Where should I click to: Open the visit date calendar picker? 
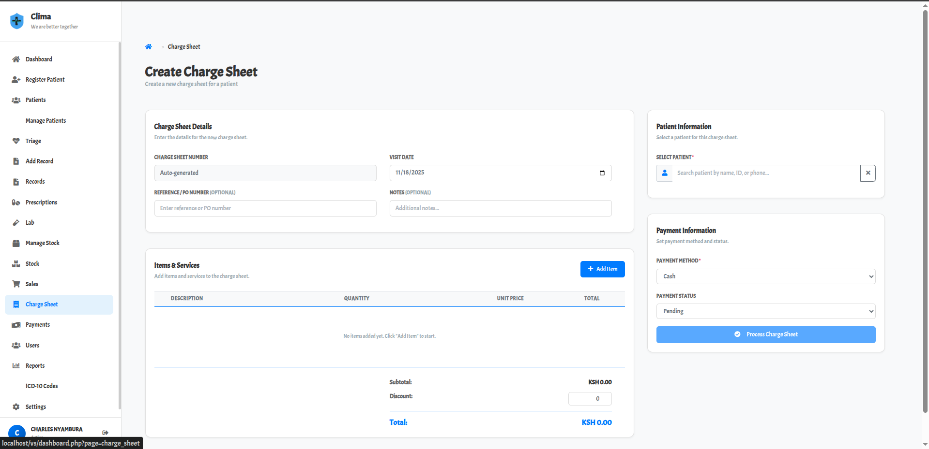[602, 173]
